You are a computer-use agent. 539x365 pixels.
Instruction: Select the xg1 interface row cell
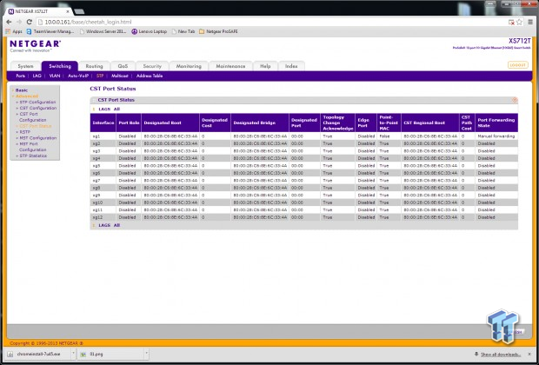coord(103,136)
